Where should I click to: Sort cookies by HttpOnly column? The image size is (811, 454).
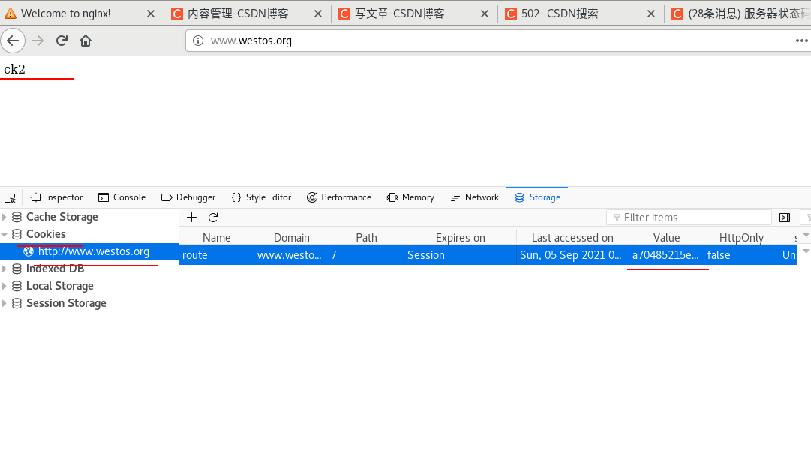click(x=742, y=238)
